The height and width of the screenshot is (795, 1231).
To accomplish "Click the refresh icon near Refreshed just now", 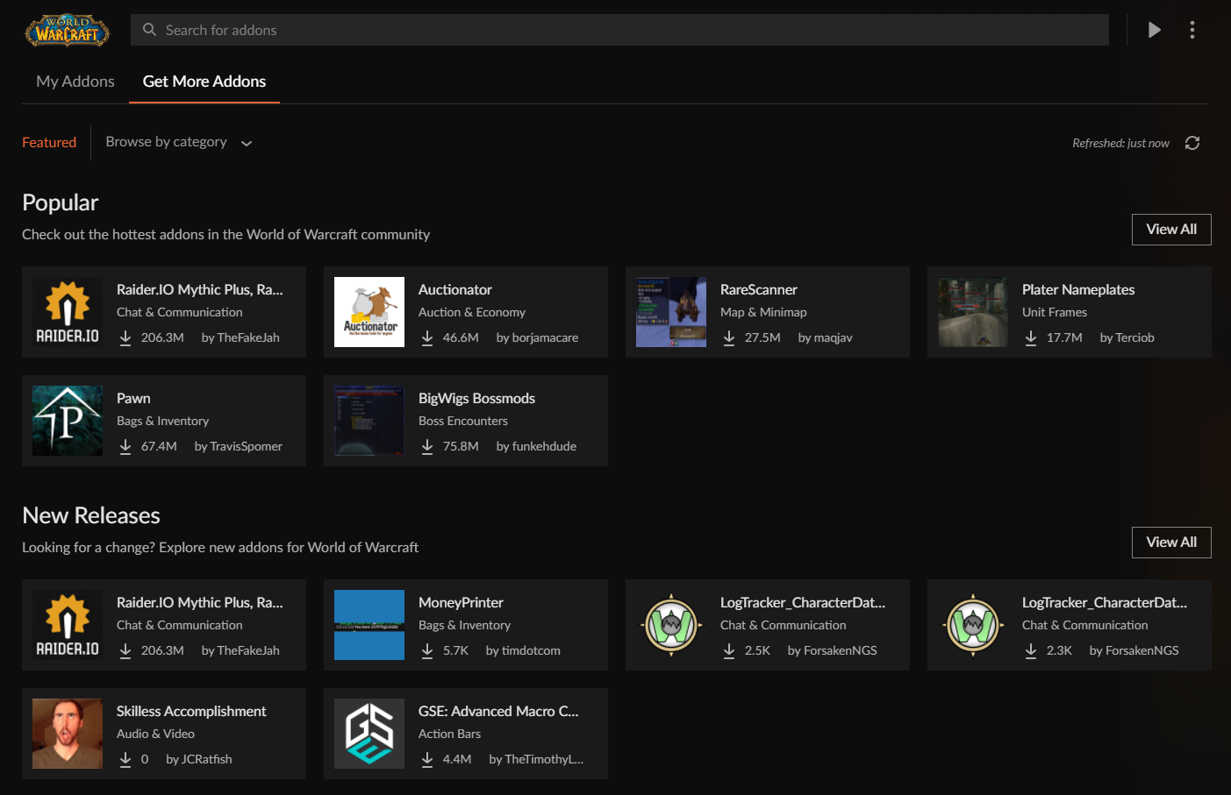I will (1192, 142).
